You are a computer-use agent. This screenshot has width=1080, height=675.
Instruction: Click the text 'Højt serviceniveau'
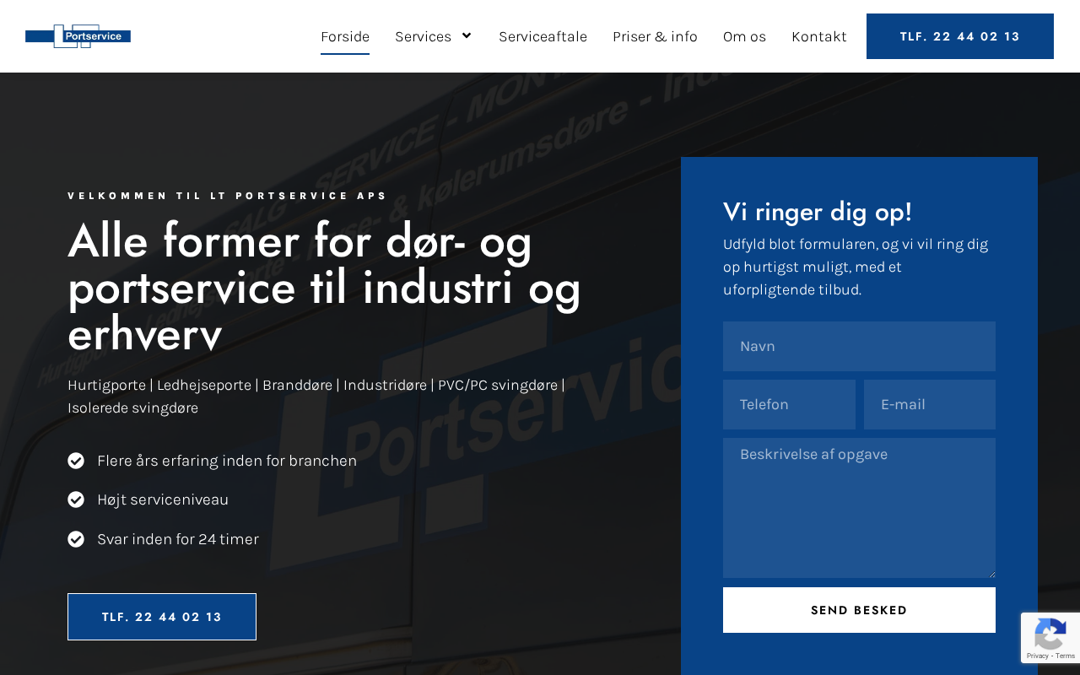(x=163, y=499)
